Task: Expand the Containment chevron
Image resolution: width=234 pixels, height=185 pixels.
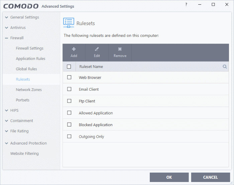Action: tap(7, 121)
